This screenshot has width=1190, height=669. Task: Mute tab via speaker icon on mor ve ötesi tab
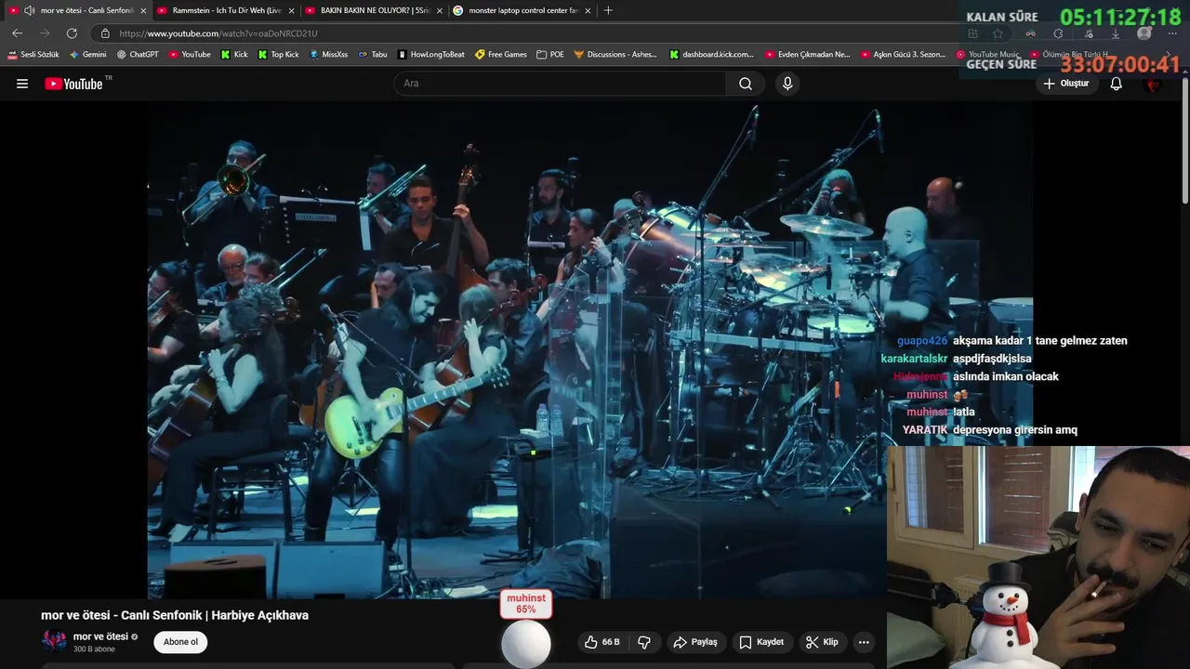pyautogui.click(x=30, y=10)
